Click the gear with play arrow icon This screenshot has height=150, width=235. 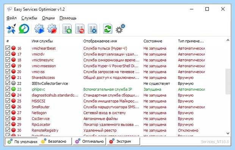(39, 28)
